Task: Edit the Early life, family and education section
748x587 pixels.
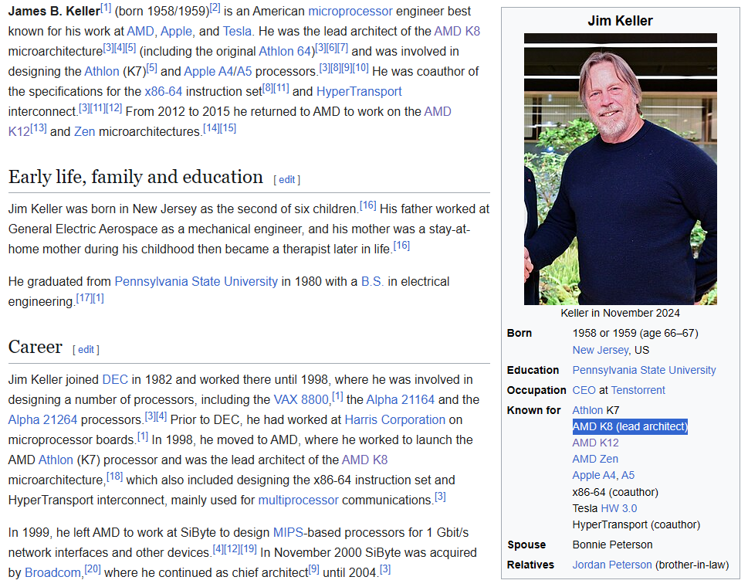Action: click(286, 180)
